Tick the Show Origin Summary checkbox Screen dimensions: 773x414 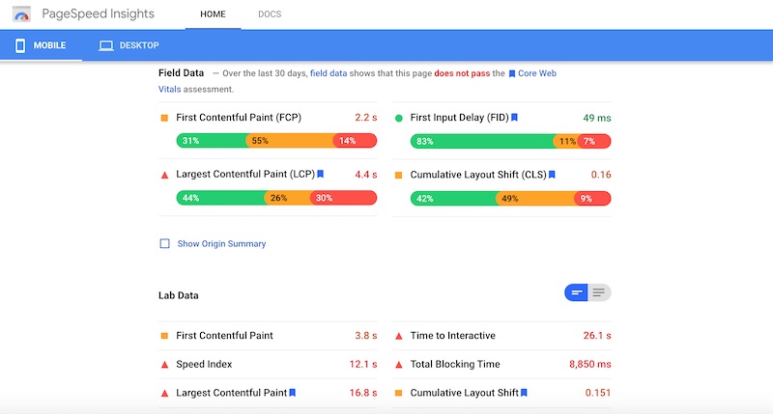pos(164,244)
